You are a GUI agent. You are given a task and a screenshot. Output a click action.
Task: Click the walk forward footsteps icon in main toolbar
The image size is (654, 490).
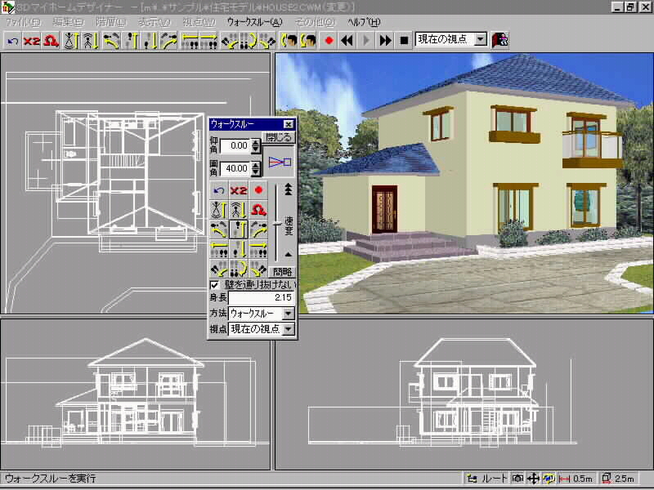(x=131, y=41)
